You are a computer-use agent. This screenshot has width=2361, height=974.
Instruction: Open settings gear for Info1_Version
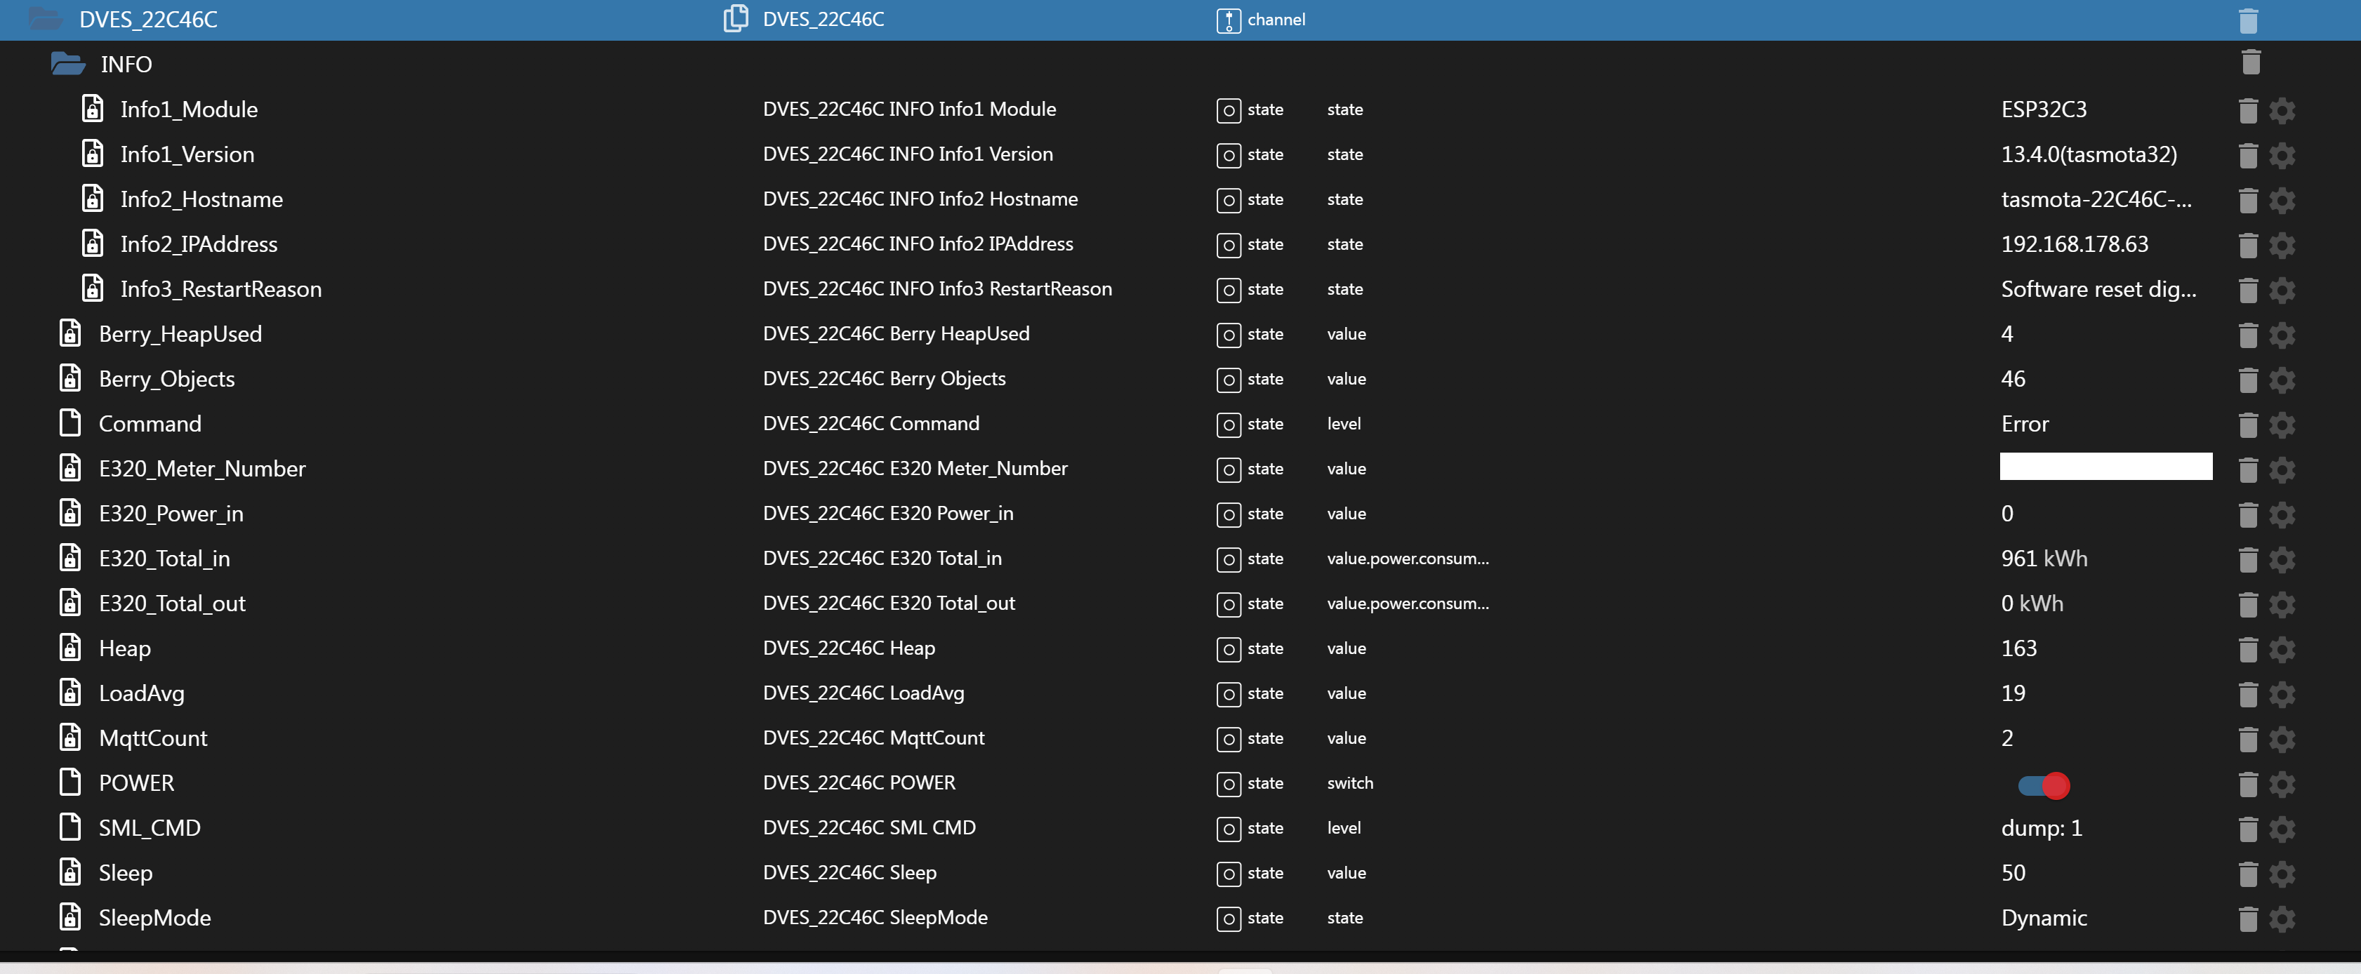2281,156
